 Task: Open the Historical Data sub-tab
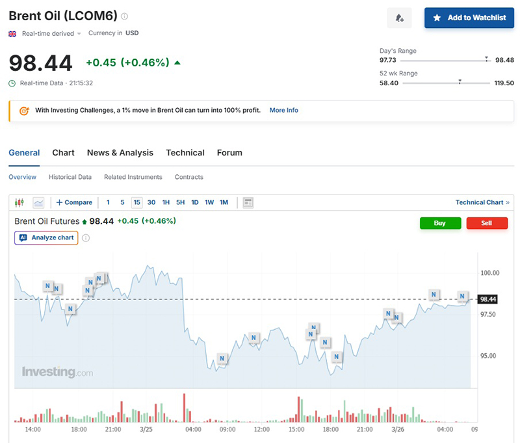coord(70,177)
